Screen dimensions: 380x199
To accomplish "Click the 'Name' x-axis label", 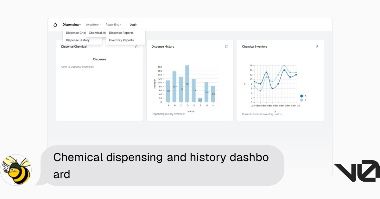I will point(191,111).
